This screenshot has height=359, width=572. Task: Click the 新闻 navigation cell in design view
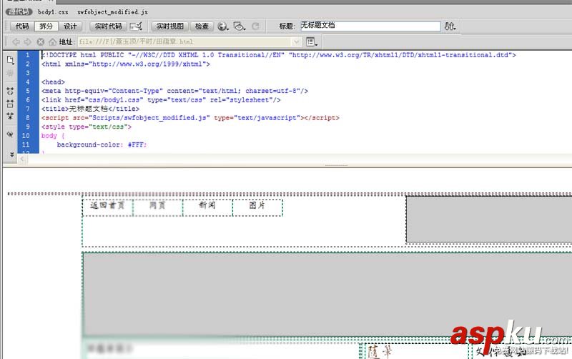(207, 207)
